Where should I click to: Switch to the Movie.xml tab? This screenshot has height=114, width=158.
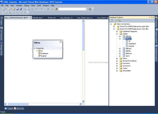52,18
